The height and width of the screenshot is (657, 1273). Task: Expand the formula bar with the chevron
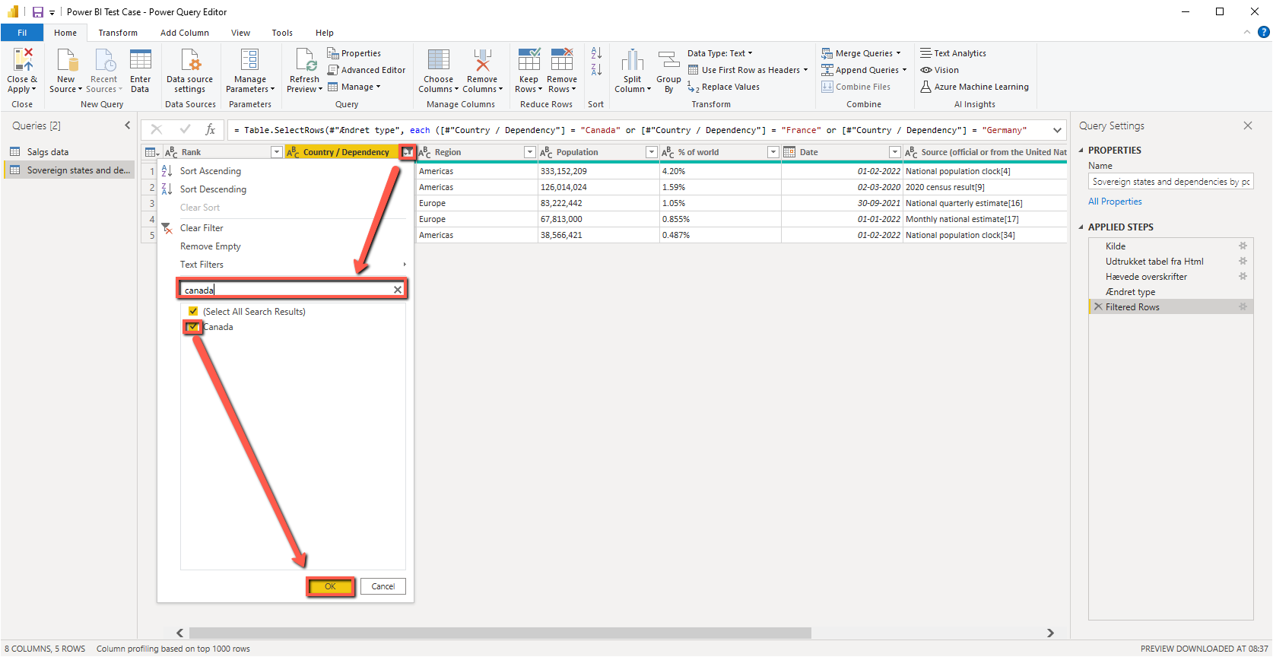(x=1057, y=130)
